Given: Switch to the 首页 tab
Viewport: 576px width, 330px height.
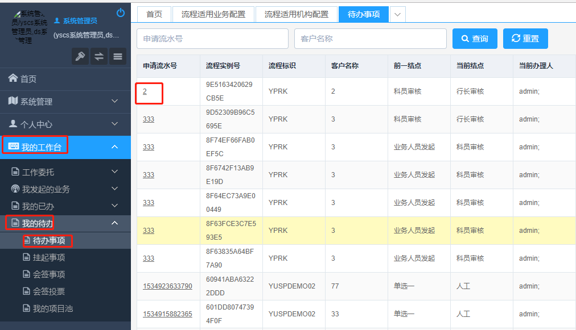Looking at the screenshot, I should [x=154, y=14].
